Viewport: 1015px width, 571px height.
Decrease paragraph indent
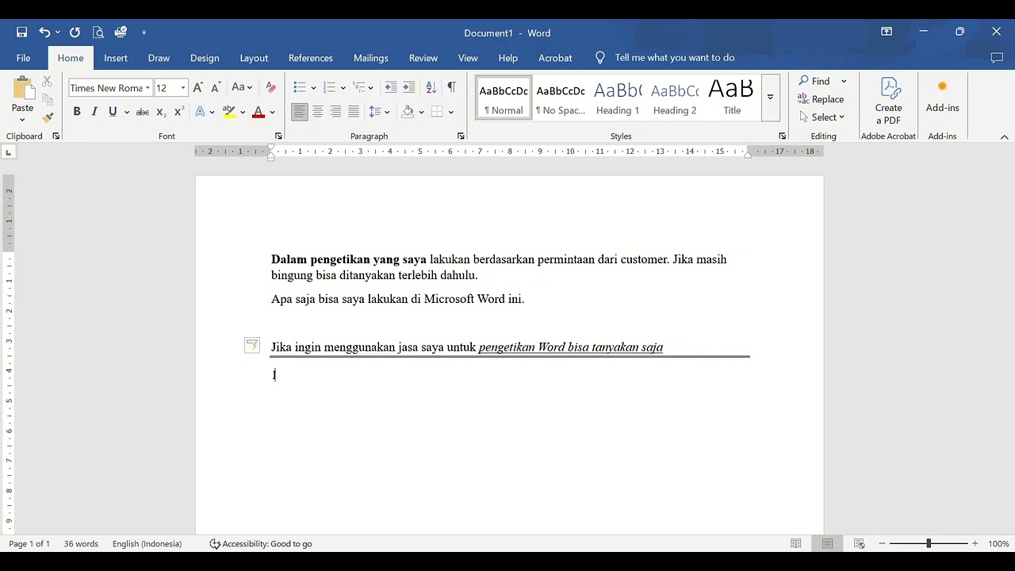point(391,88)
